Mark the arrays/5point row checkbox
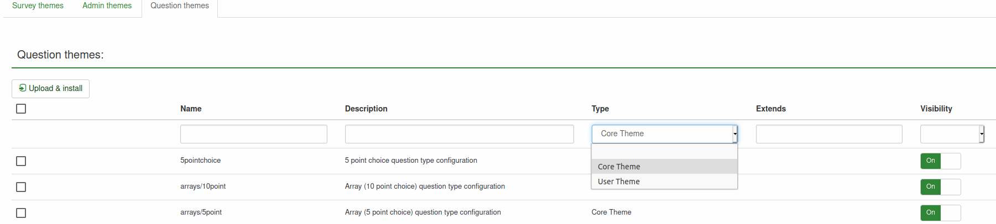The height and width of the screenshot is (224, 996). pyautogui.click(x=21, y=213)
